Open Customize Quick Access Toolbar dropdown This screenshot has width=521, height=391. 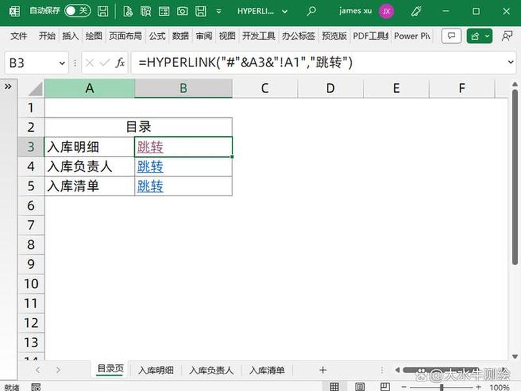pos(219,11)
